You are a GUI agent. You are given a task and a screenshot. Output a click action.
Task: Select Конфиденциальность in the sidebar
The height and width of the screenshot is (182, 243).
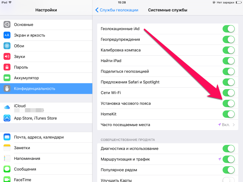46,89
